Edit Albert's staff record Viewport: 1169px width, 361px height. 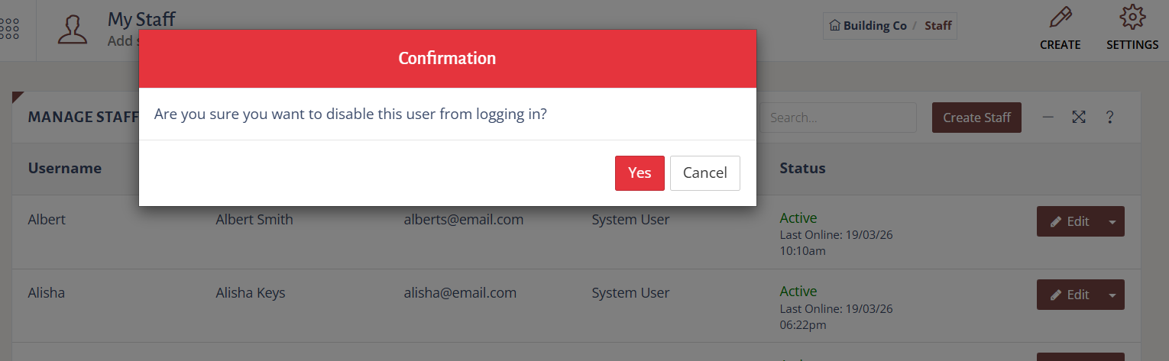(1070, 221)
